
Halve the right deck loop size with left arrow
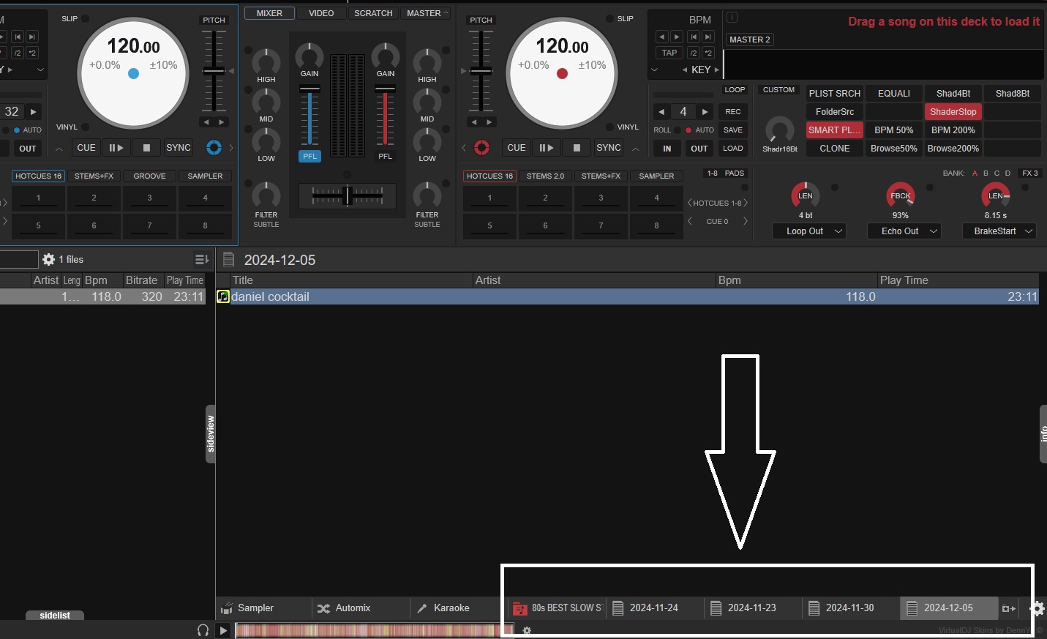661,112
